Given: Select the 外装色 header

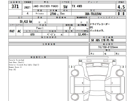Looking at the screenshot, I should coord(43,25).
